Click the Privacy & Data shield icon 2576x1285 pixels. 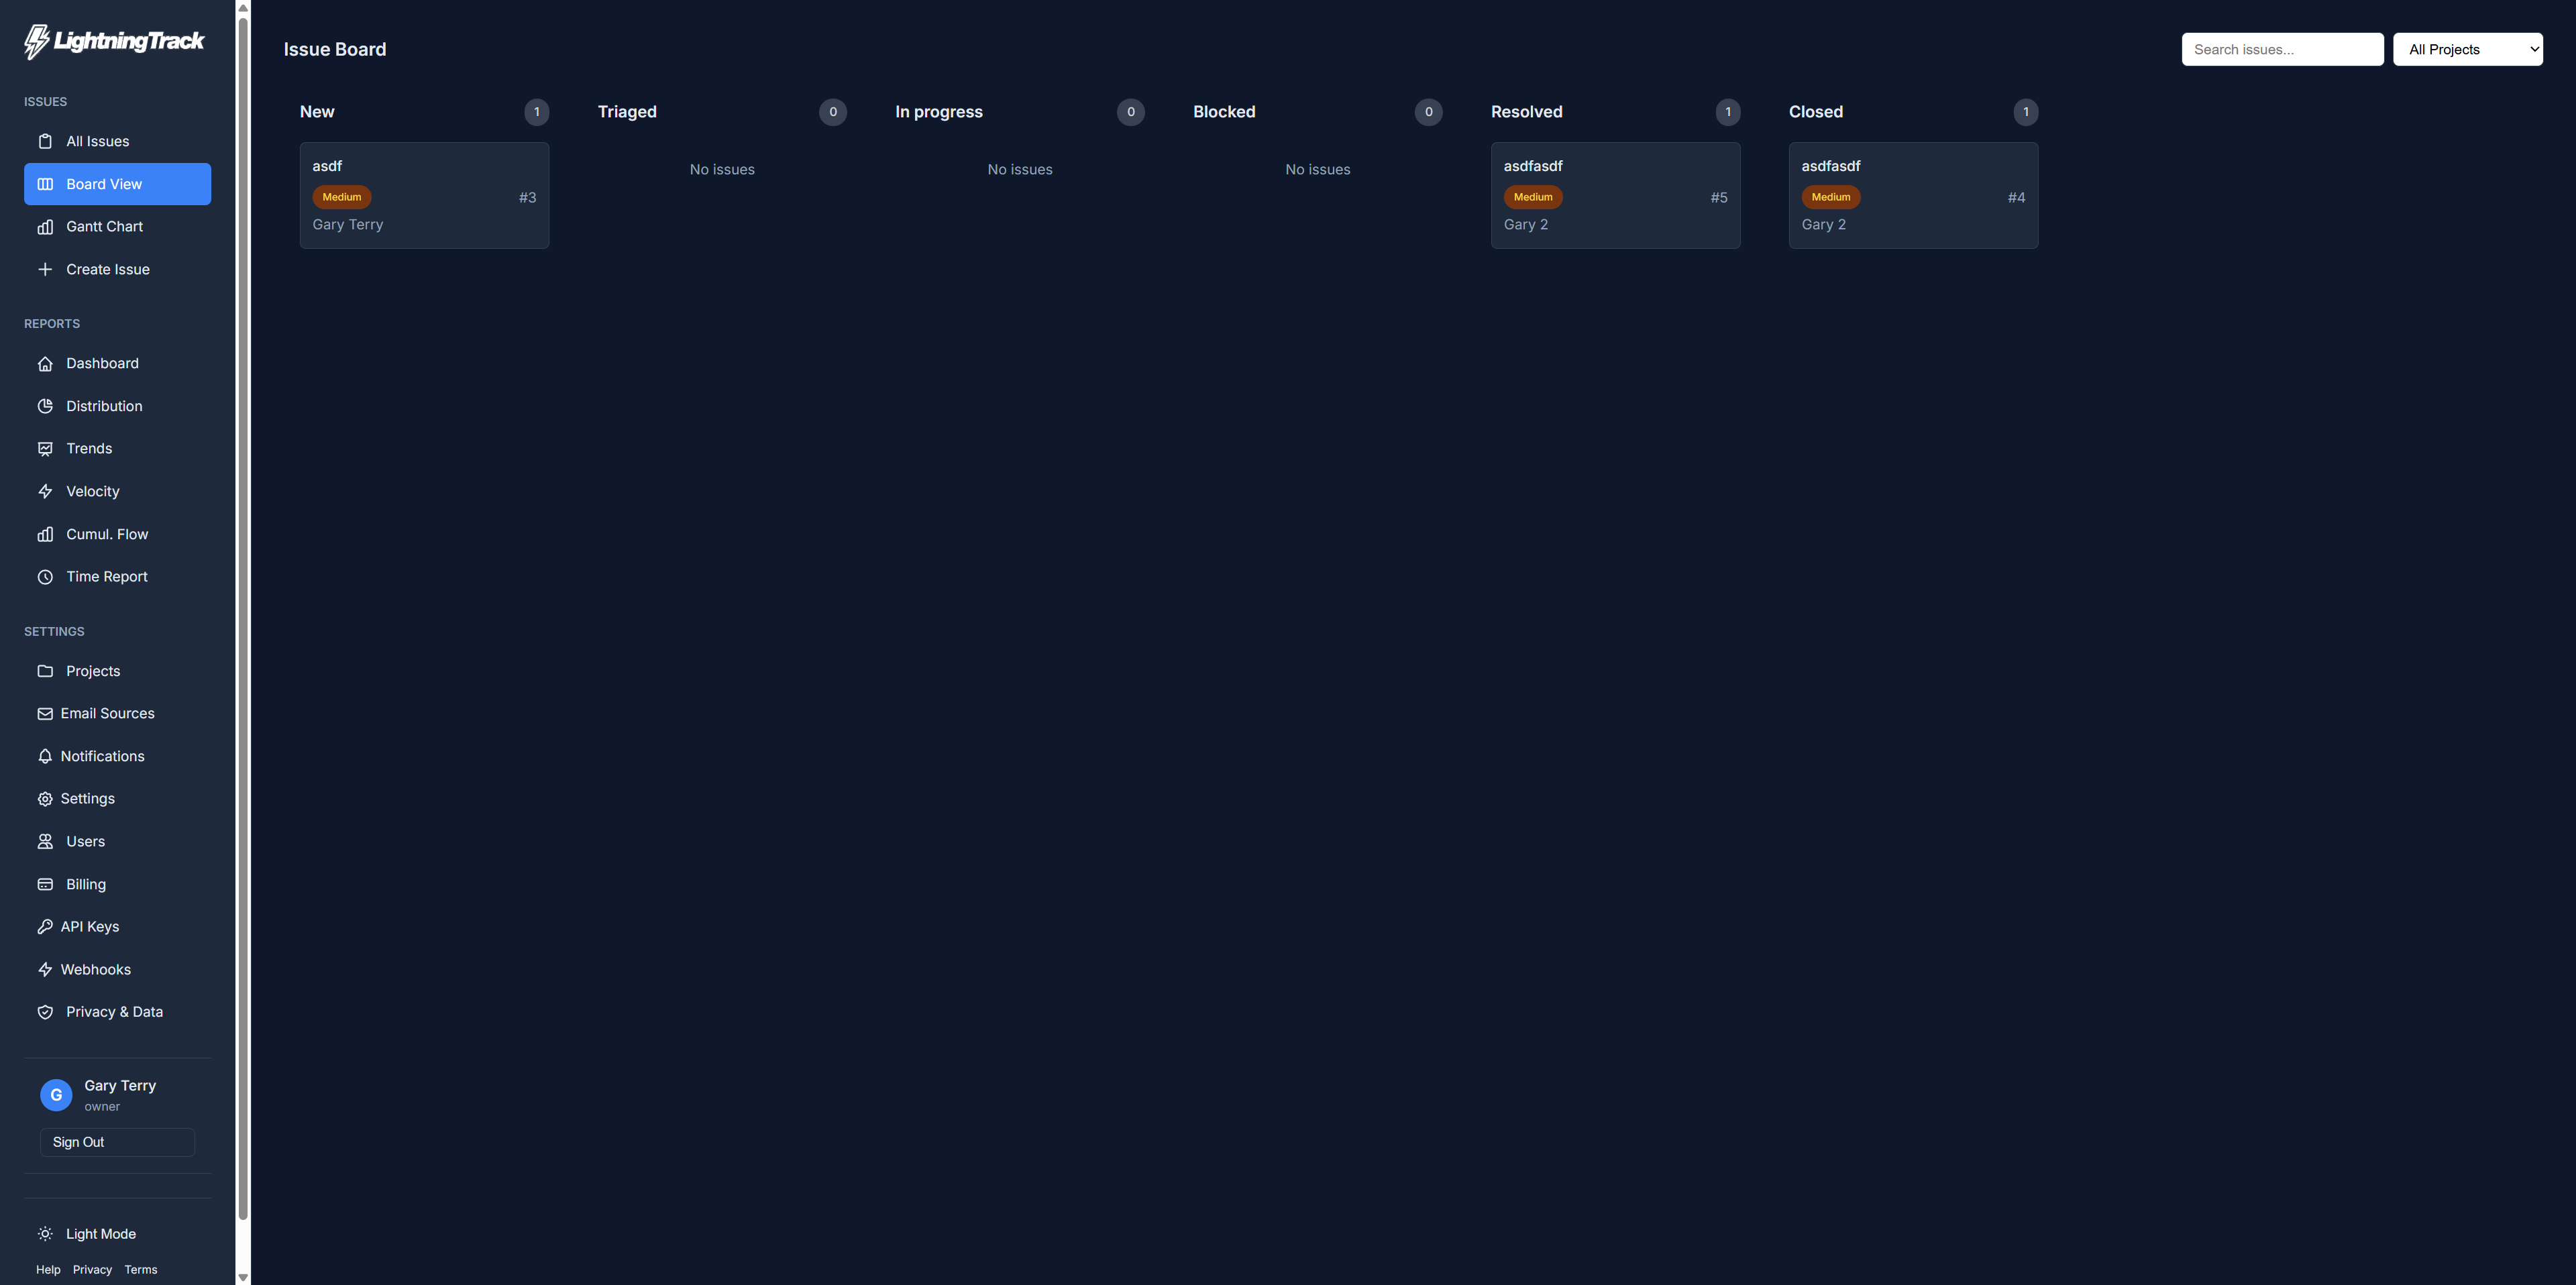pos(45,1012)
